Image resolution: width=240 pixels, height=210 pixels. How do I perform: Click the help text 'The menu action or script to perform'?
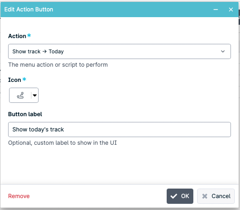[x=58, y=65]
